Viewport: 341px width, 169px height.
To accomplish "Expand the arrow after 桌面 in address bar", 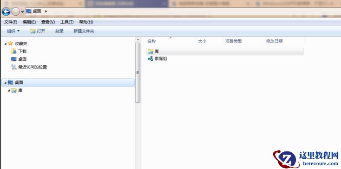I will (x=46, y=11).
